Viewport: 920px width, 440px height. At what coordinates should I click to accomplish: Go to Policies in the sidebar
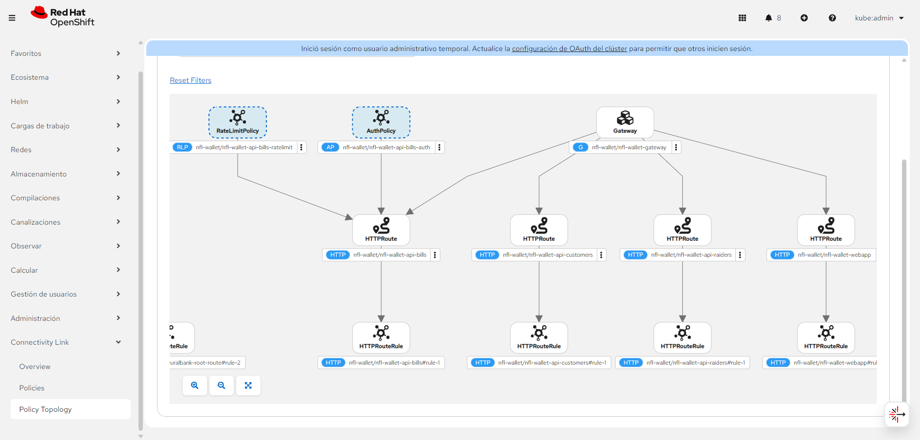[32, 388]
